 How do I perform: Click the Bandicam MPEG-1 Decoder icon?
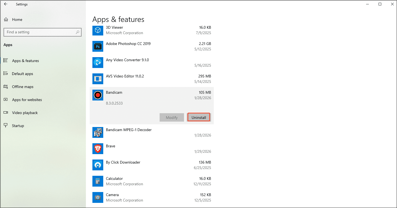click(x=98, y=132)
